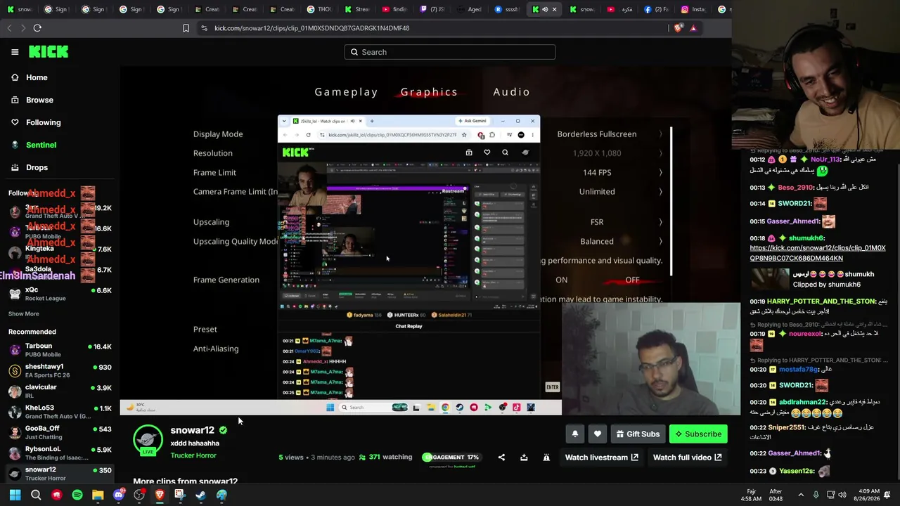The width and height of the screenshot is (900, 506).
Task: Open Brave Rewards triangle icon
Action: 693,28
